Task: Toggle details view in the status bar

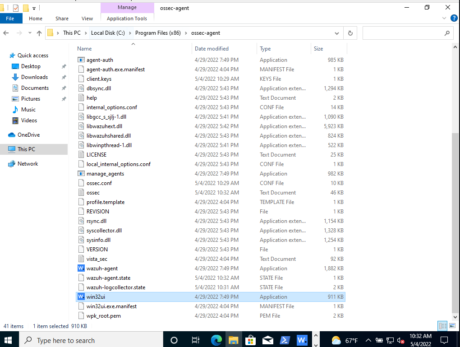Action: click(x=442, y=326)
